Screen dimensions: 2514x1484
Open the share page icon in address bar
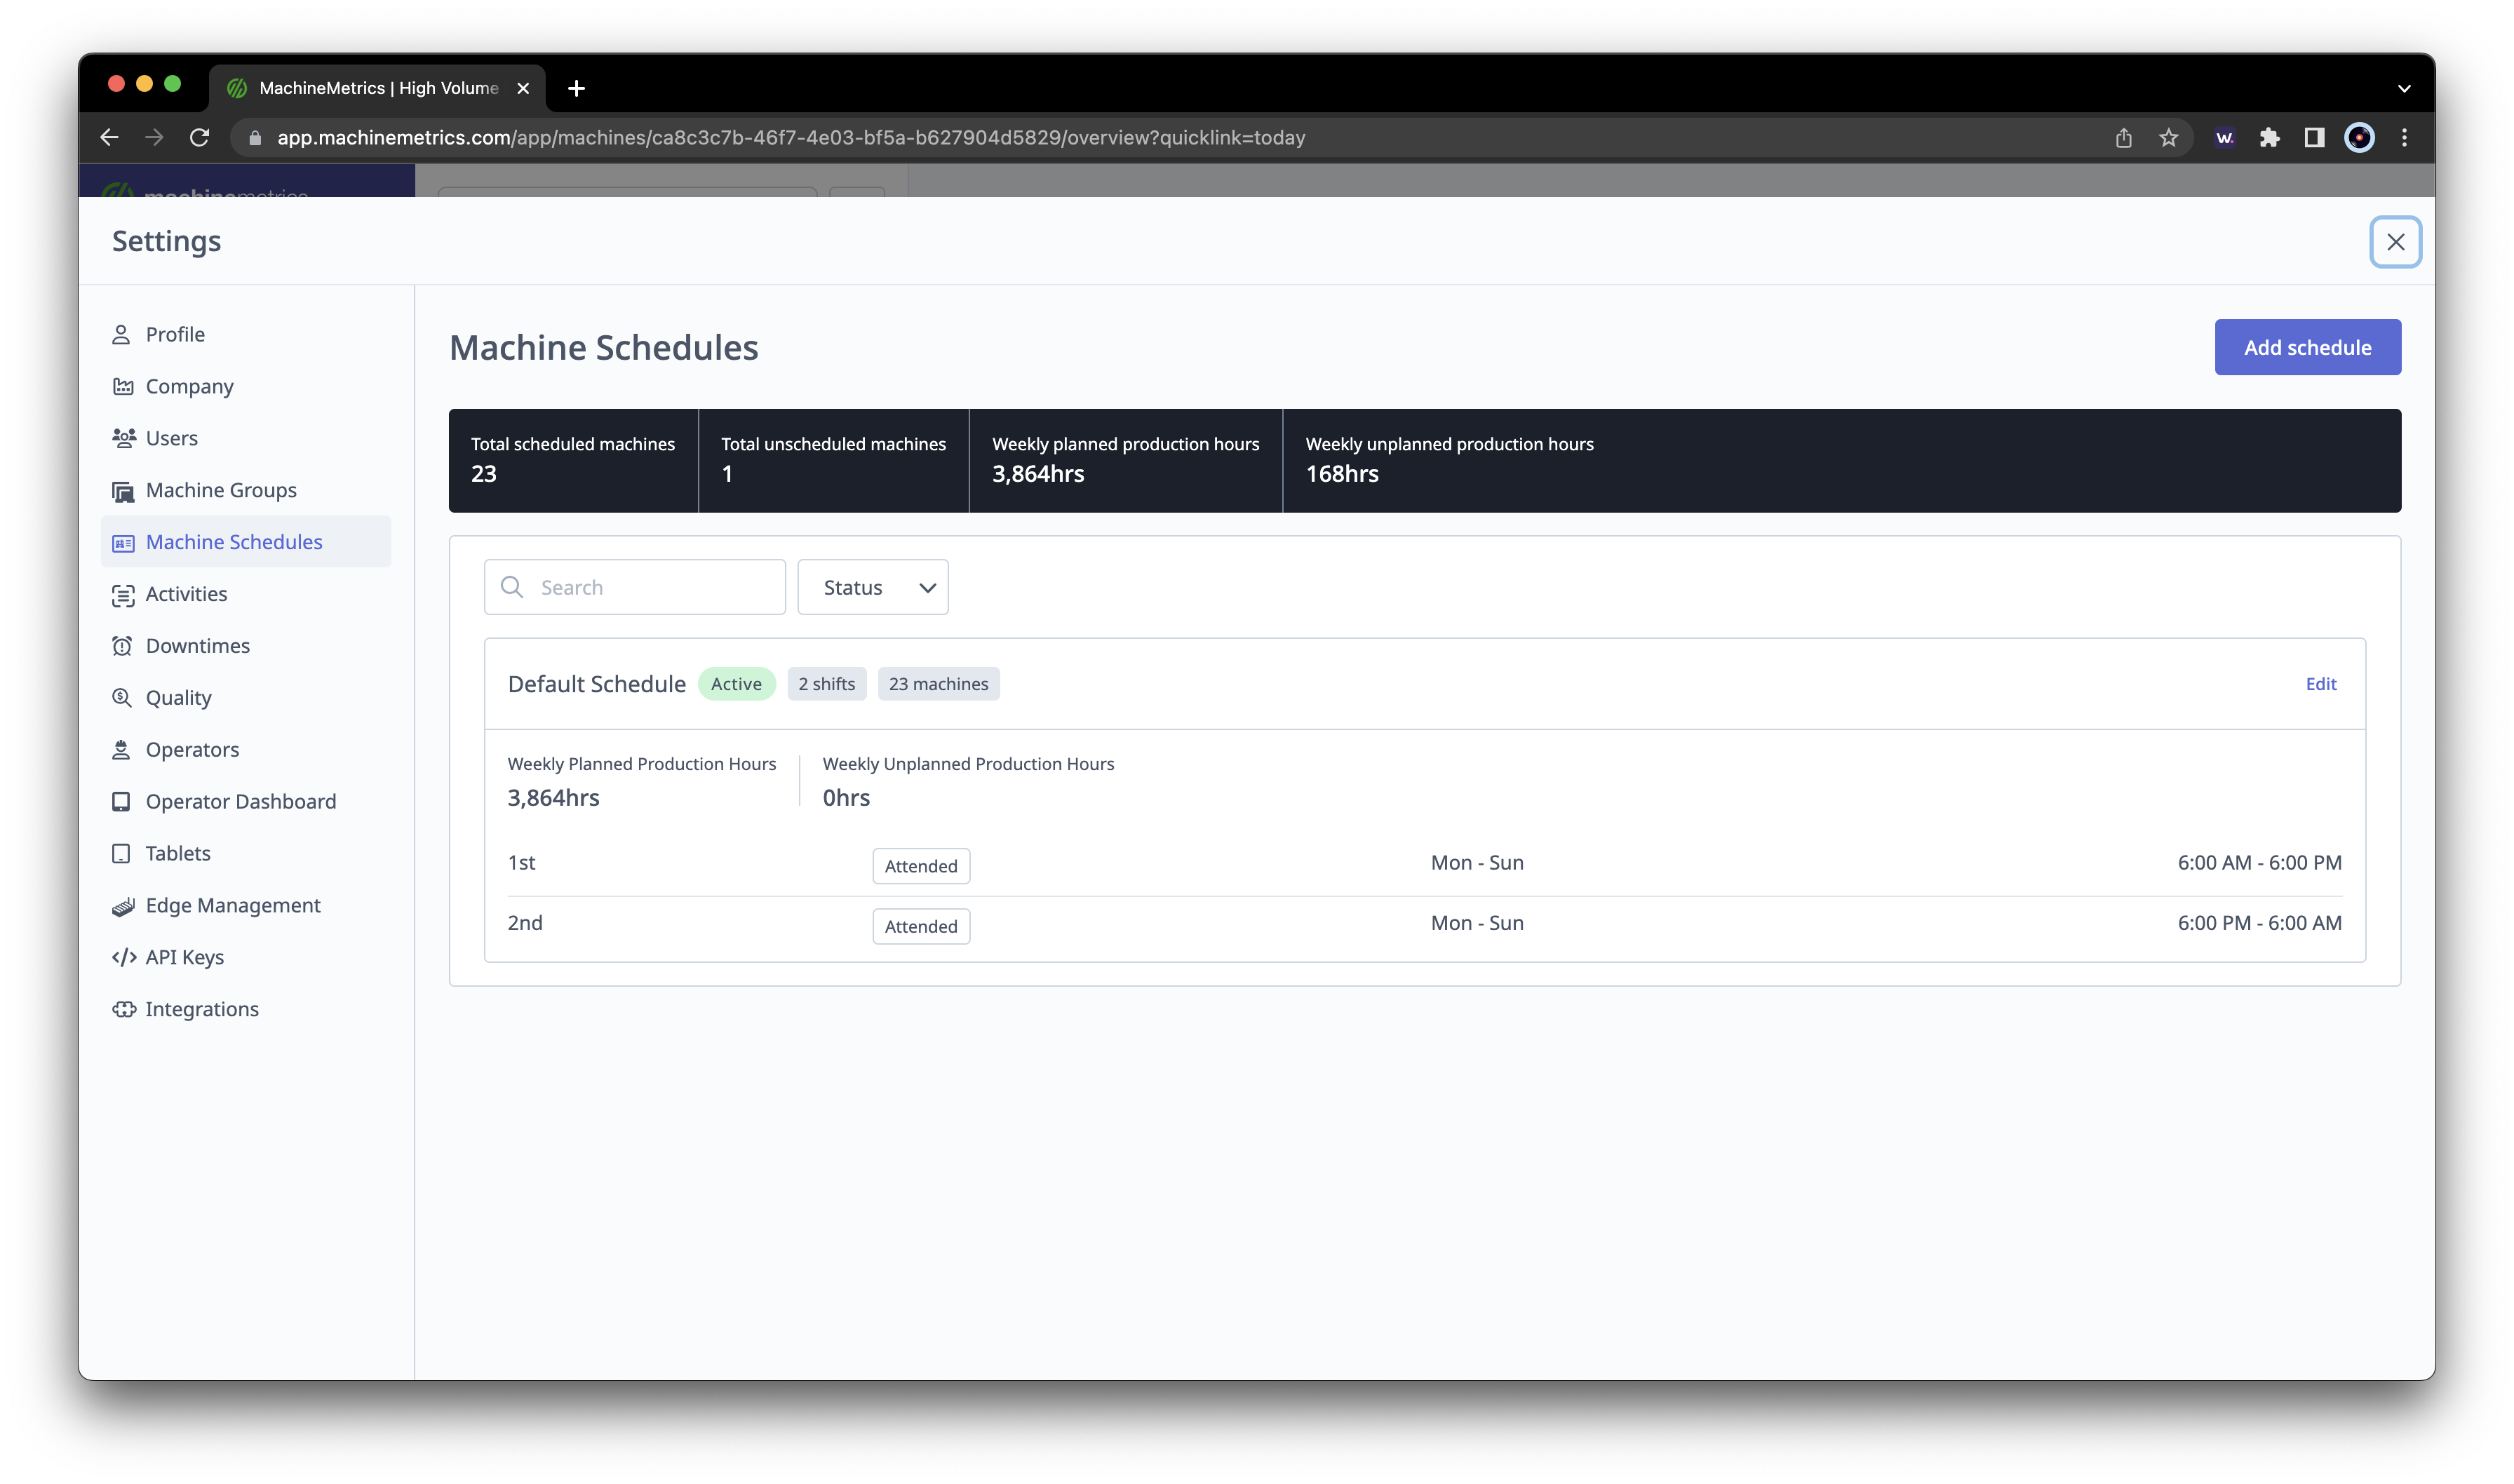(x=2123, y=138)
